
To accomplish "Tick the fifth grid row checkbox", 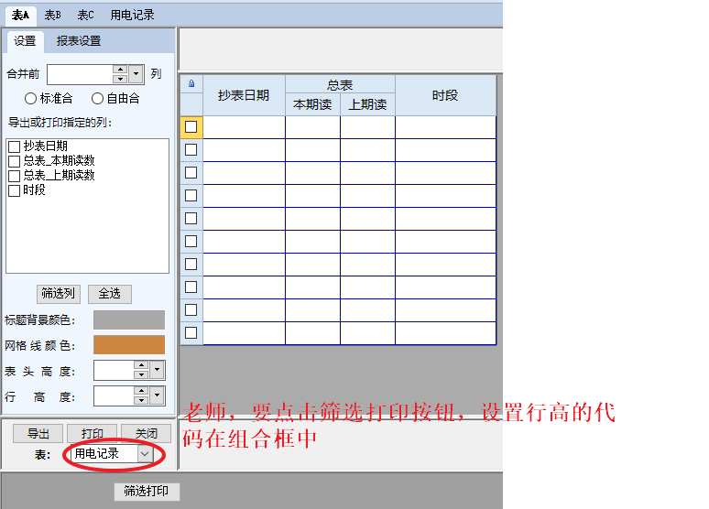I will coord(191,218).
